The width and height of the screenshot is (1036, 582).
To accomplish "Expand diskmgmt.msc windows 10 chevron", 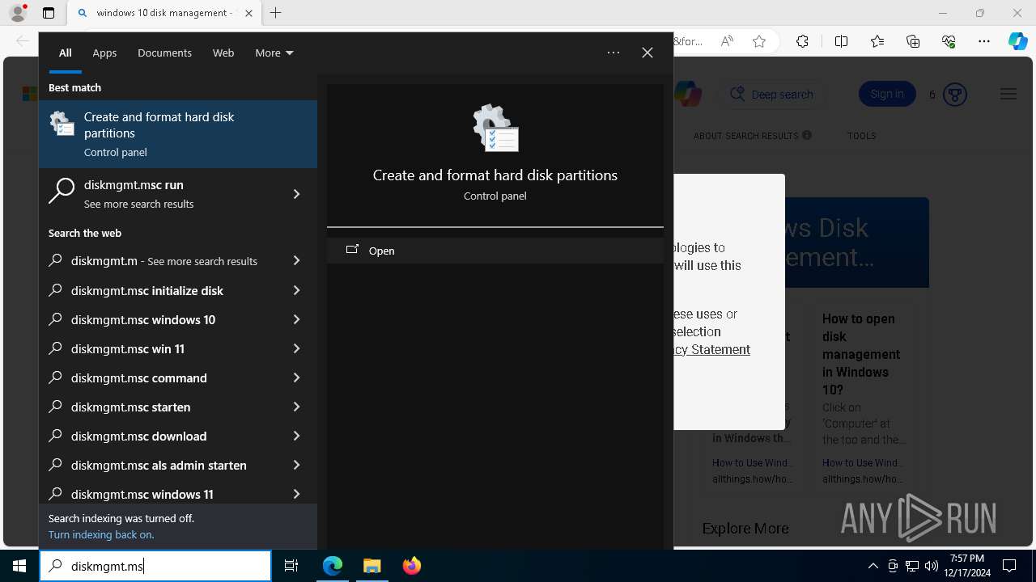I will pos(296,319).
